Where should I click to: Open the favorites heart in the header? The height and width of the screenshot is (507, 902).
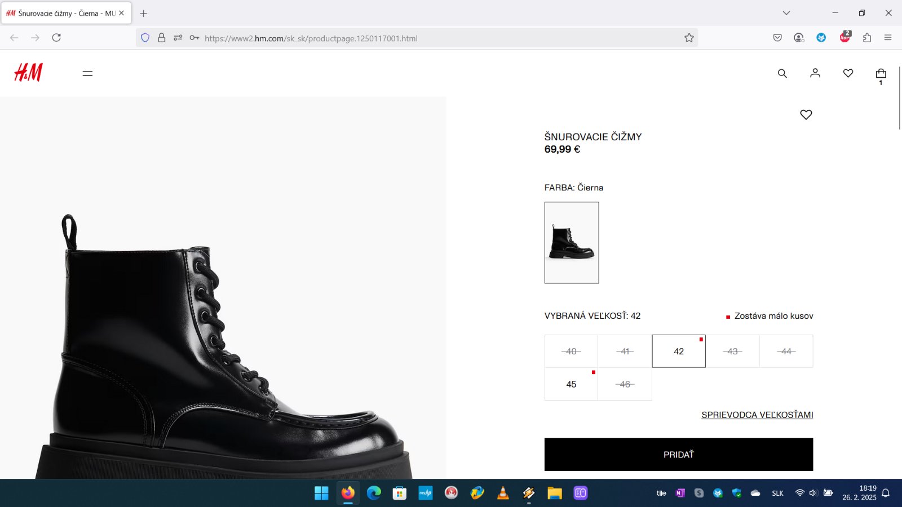(x=848, y=73)
